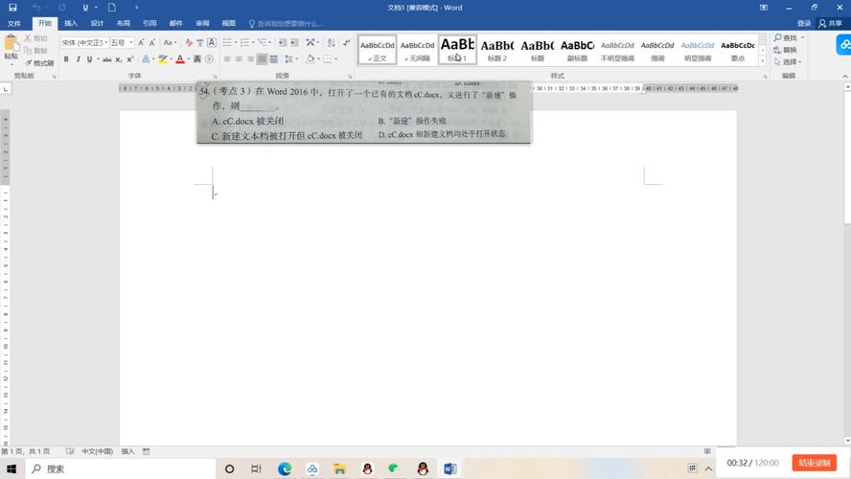Click the enclosed character circle icon
The height and width of the screenshot is (479, 851).
210,59
